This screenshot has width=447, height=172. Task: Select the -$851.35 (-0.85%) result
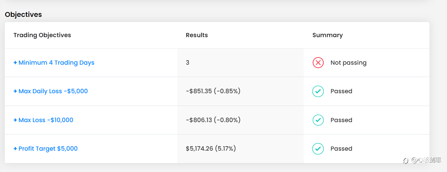[x=213, y=91]
